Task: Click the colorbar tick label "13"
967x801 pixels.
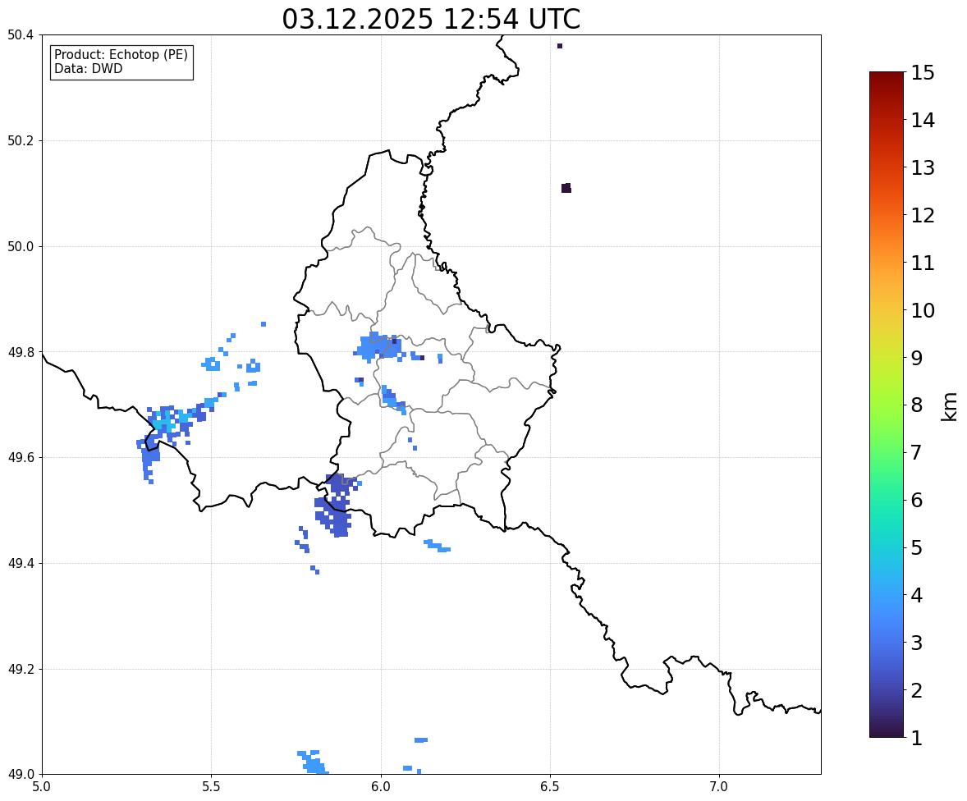Action: click(923, 167)
